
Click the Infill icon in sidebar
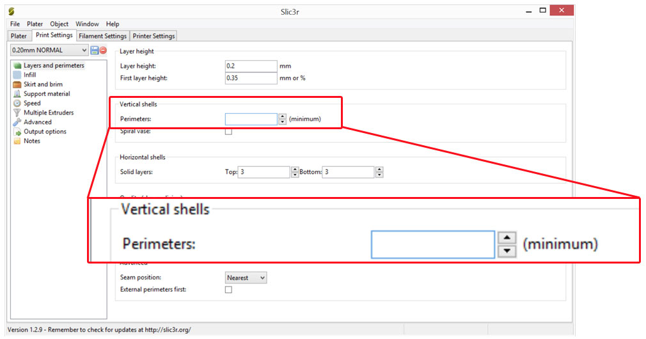tap(17, 75)
